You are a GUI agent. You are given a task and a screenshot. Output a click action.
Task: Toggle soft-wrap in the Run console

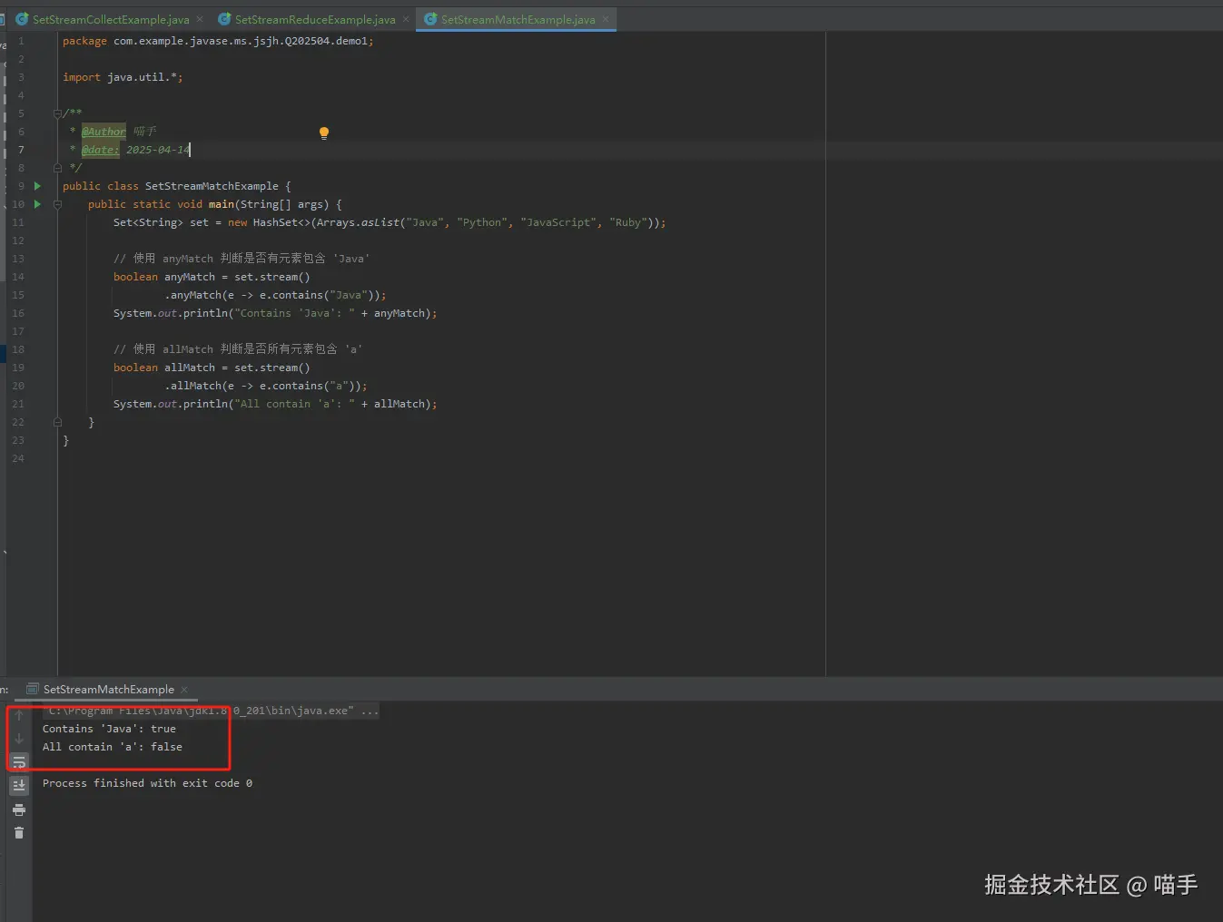point(19,762)
